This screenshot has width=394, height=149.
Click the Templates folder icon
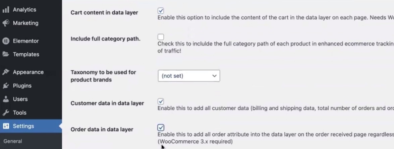(x=6, y=54)
